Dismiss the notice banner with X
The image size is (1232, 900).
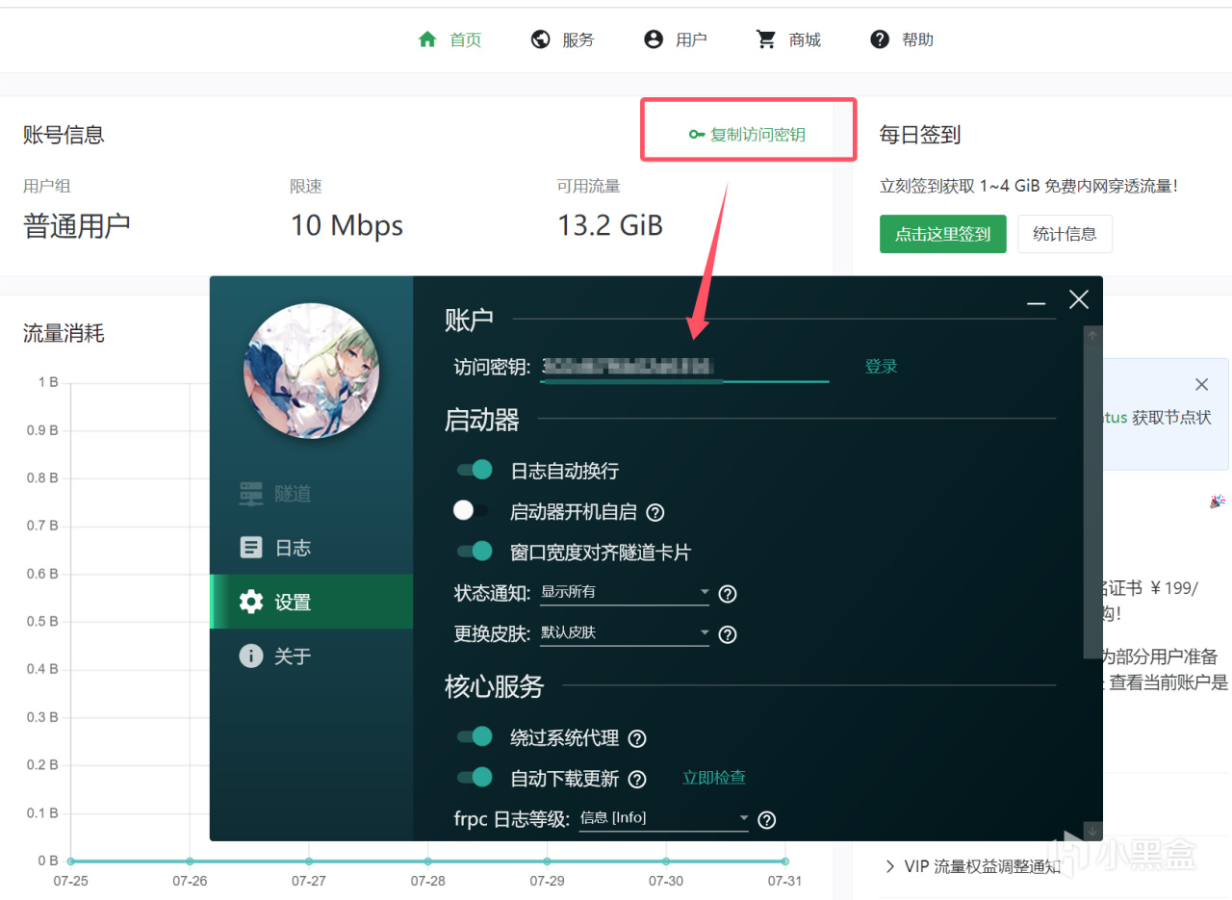pyautogui.click(x=1201, y=385)
